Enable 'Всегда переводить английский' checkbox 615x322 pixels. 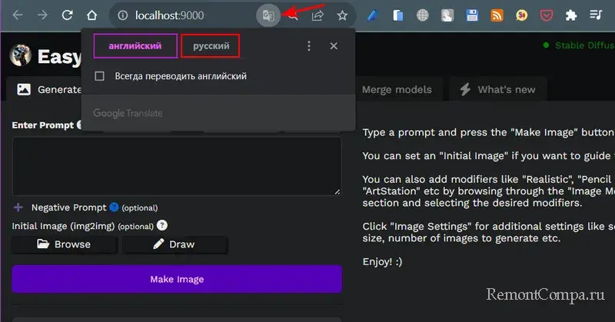(99, 76)
